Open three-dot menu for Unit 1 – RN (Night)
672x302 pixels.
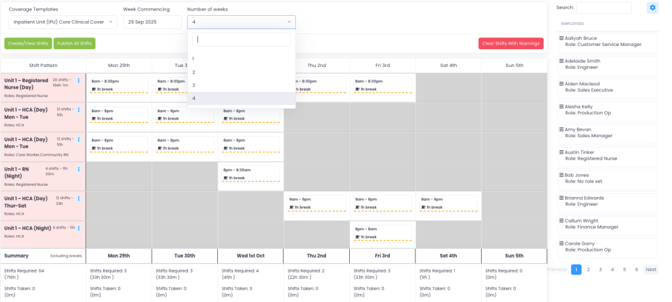79,169
